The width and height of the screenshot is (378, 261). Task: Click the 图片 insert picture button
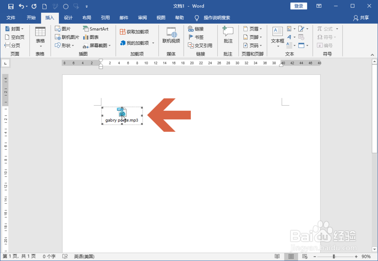(x=63, y=29)
